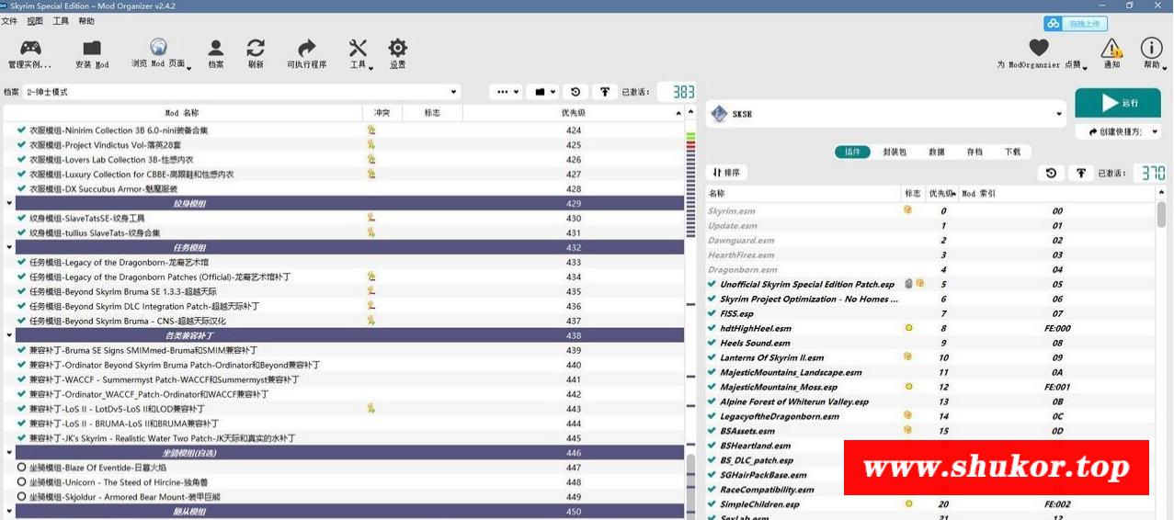The width and height of the screenshot is (1174, 520).
Task: Uncheck the Heels Sound.esm plugin
Action: pos(712,343)
